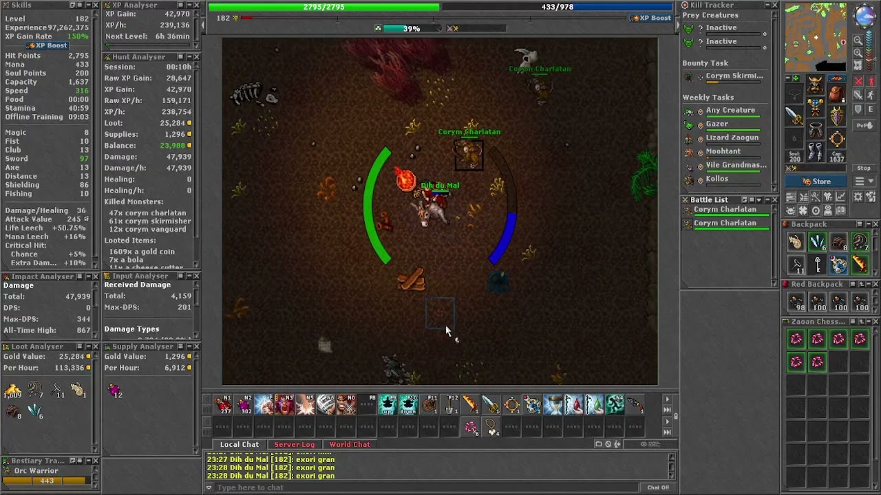The width and height of the screenshot is (881, 495).
Task: Use the N1 health potion hotkey
Action: [x=222, y=404]
